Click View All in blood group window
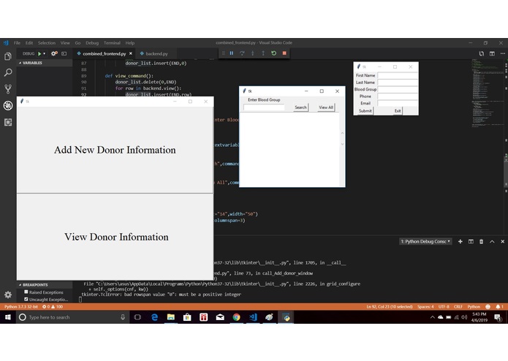 pos(326,107)
